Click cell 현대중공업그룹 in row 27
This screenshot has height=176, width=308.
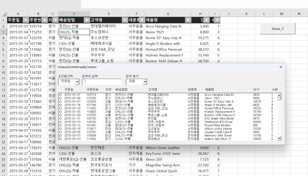[109, 171]
